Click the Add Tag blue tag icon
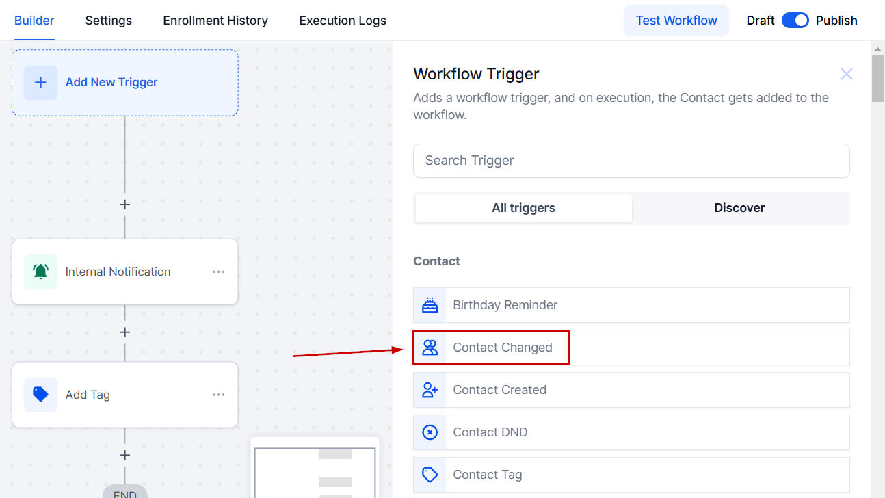 coord(40,395)
